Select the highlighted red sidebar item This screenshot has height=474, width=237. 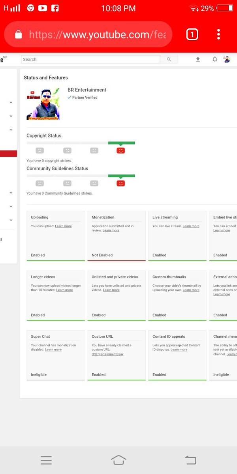[8, 154]
